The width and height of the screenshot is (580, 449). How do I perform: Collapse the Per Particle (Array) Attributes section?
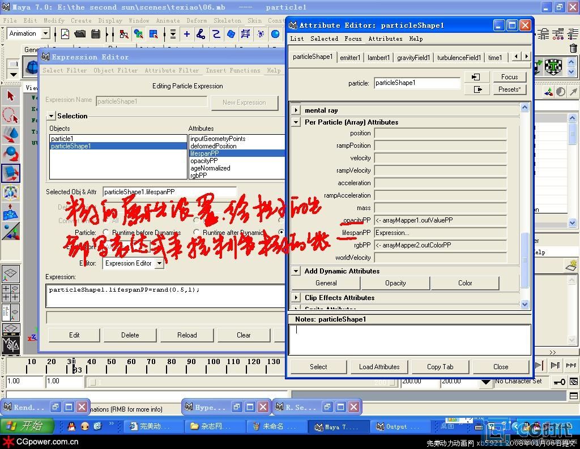[296, 122]
